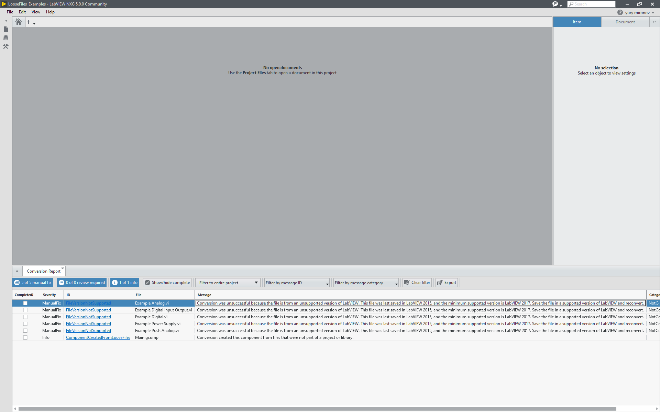Check the Completed box for Example Analog.vi
The width and height of the screenshot is (660, 412).
25,303
